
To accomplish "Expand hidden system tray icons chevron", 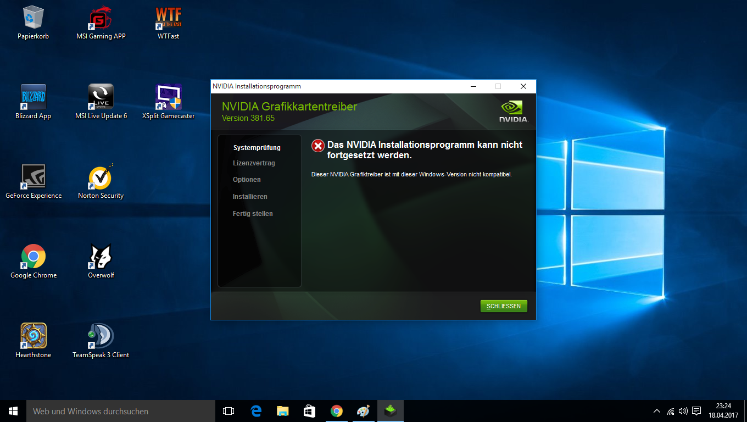I will (657, 411).
